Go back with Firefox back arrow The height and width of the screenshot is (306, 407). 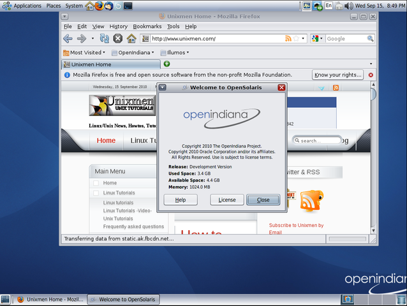click(x=68, y=39)
